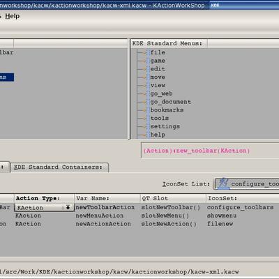Screen dimensions: 279x279
Task: Click the configure_toolbars iconset cell
Action: click(240, 207)
